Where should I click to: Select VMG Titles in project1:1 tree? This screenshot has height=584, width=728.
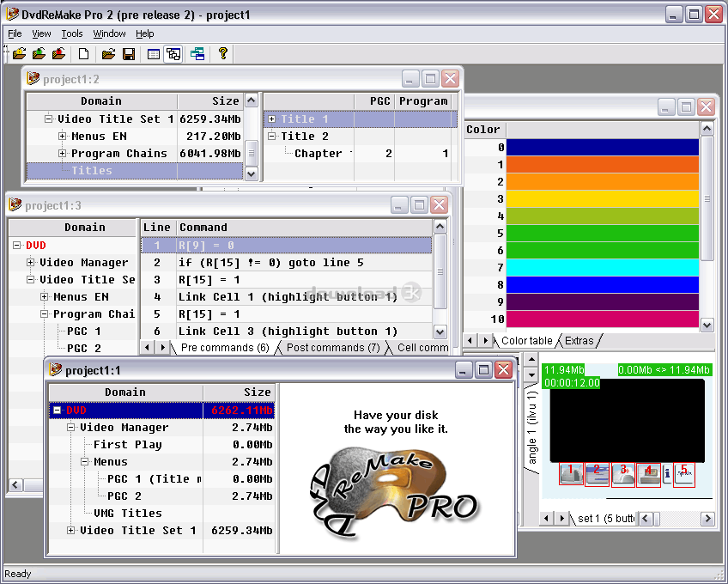(x=128, y=514)
